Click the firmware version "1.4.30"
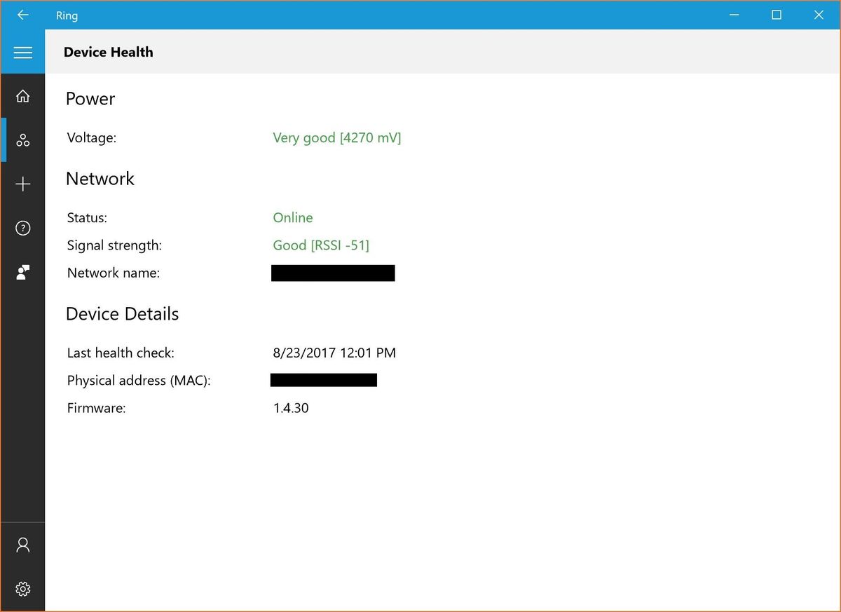 [x=291, y=407]
